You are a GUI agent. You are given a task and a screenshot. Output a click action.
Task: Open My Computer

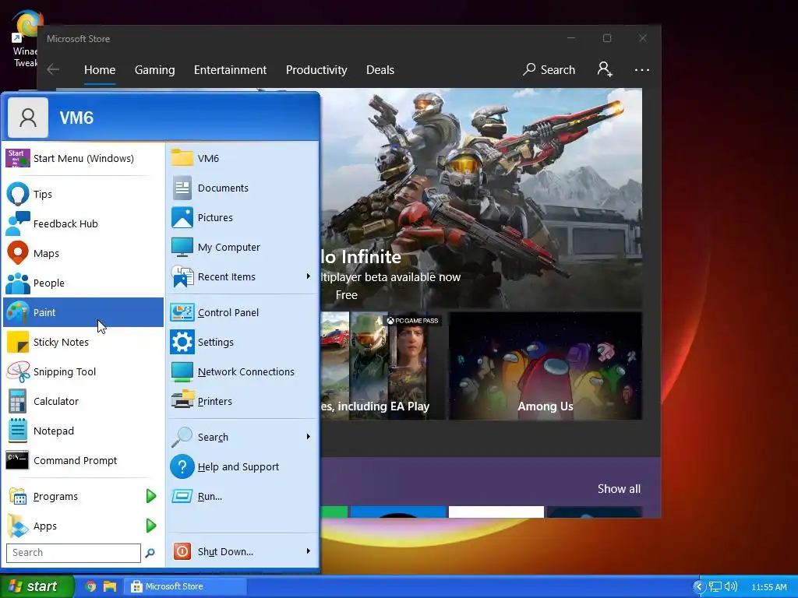pyautogui.click(x=242, y=247)
